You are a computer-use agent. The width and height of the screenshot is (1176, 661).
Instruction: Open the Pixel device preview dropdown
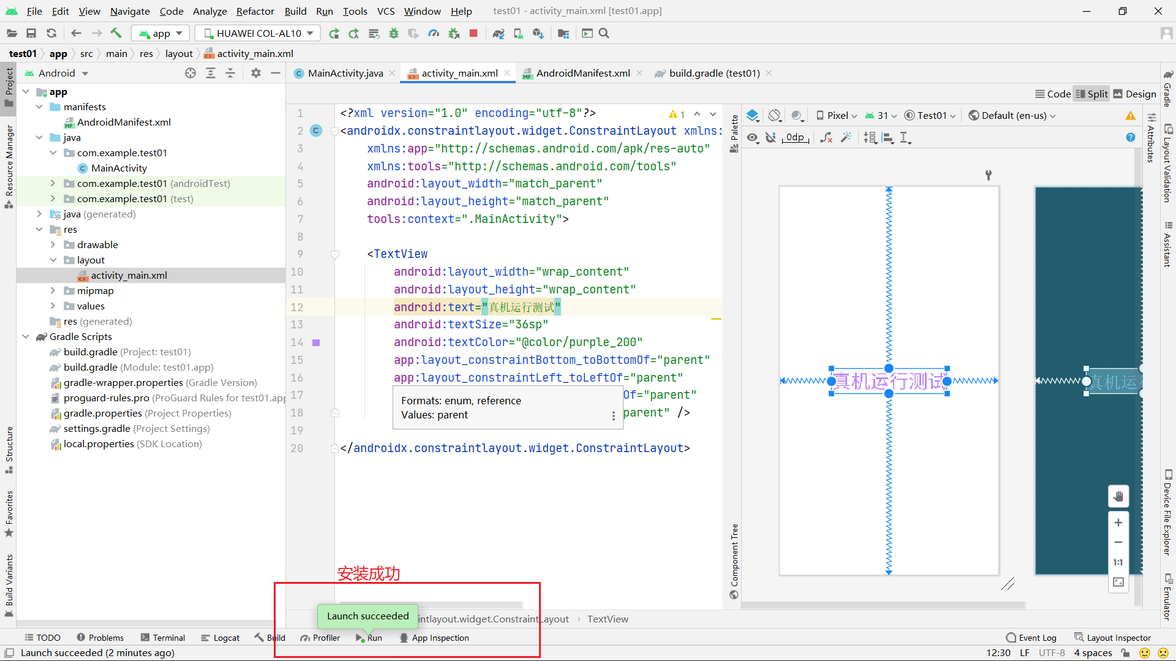coord(837,115)
